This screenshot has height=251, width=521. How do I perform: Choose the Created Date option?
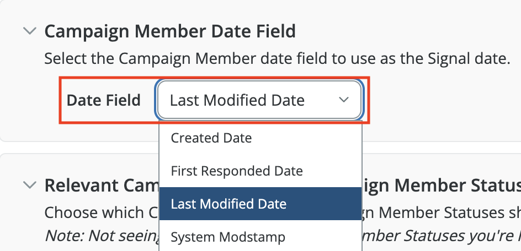click(211, 138)
